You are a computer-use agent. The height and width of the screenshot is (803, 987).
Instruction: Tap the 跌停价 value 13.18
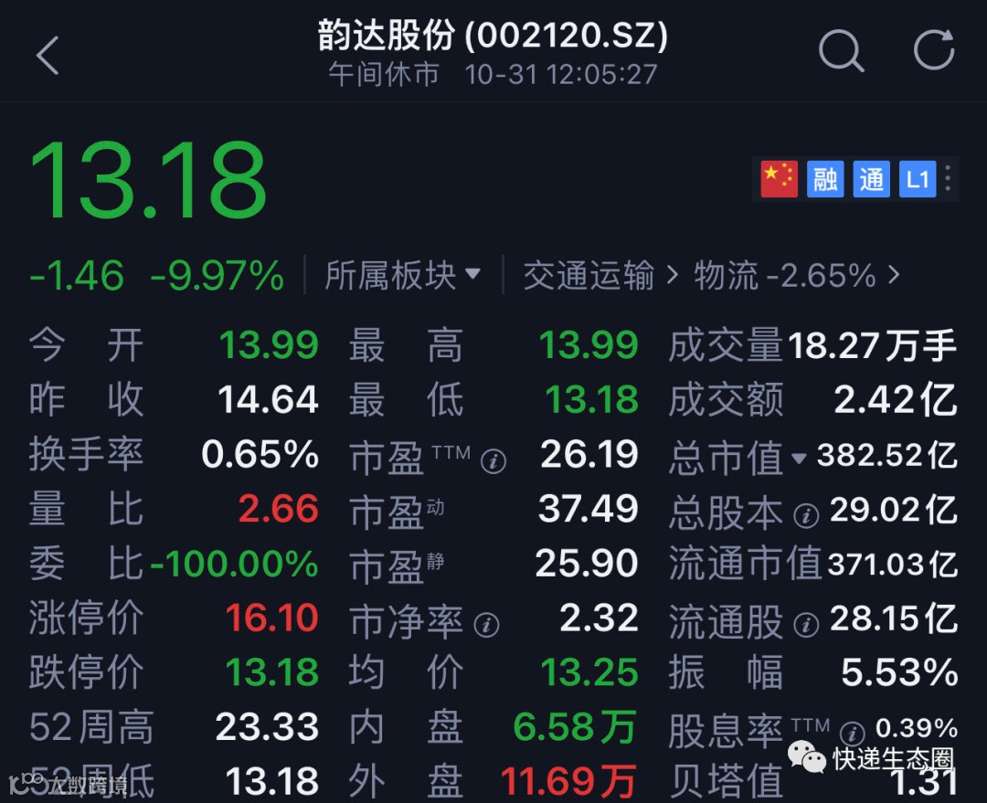pos(272,672)
